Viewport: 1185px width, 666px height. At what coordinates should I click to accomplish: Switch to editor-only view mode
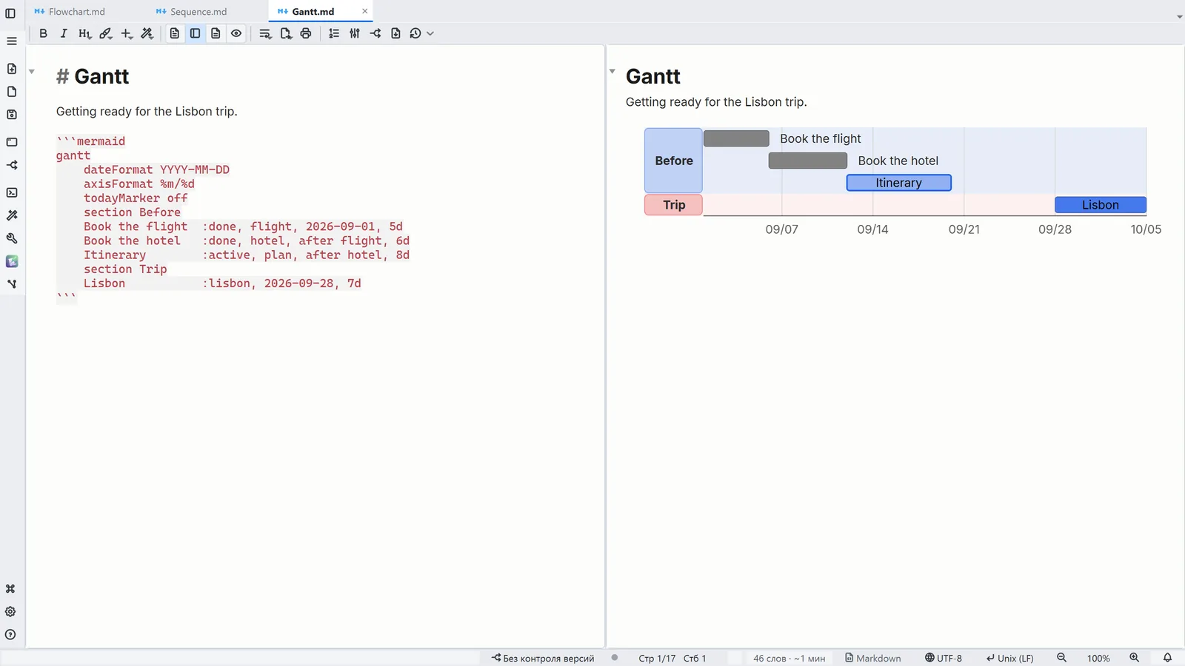pos(175,33)
